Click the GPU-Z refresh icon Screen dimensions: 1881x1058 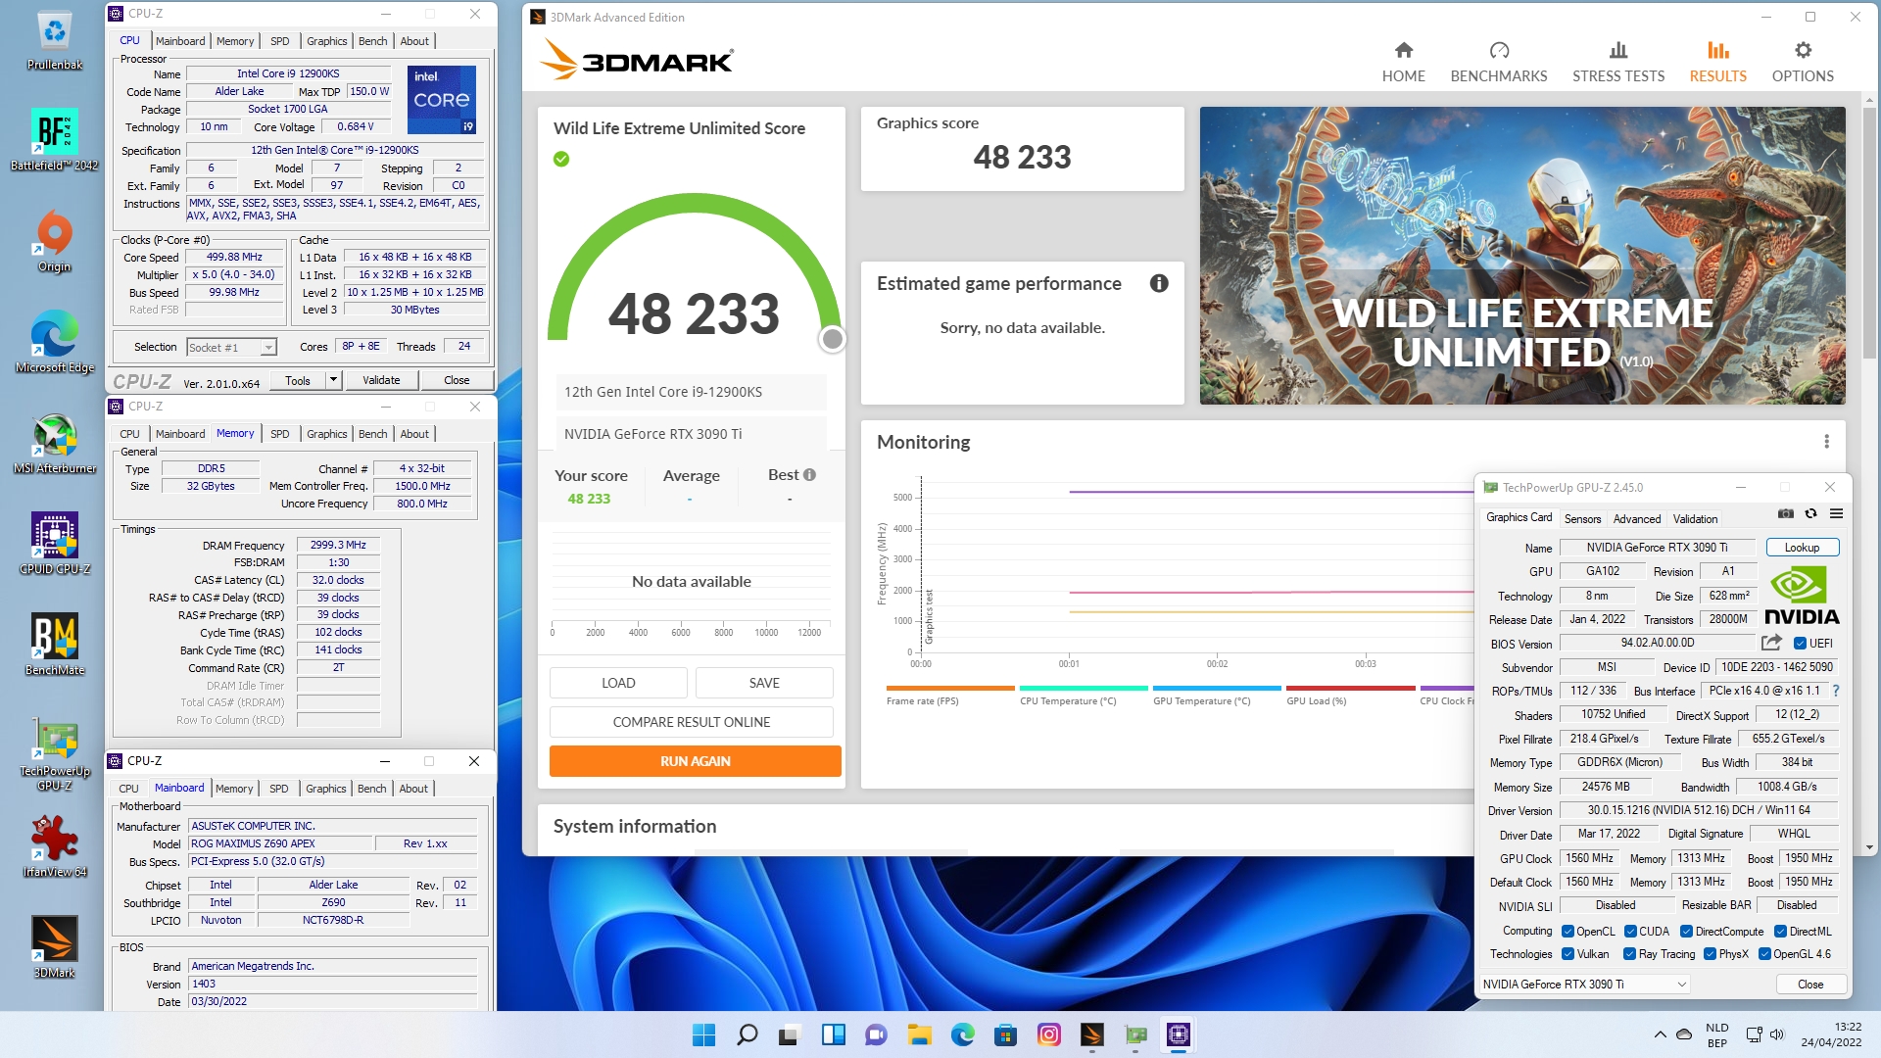pos(1810,513)
